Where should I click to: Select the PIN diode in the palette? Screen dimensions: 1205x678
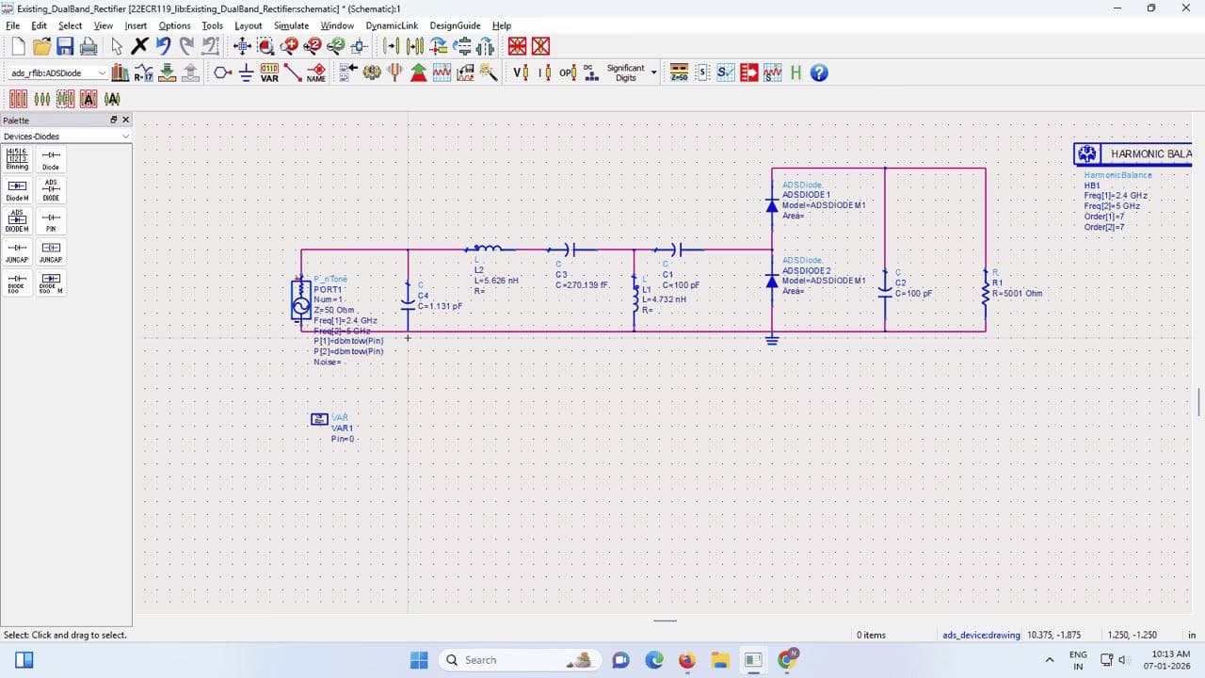[x=52, y=220]
